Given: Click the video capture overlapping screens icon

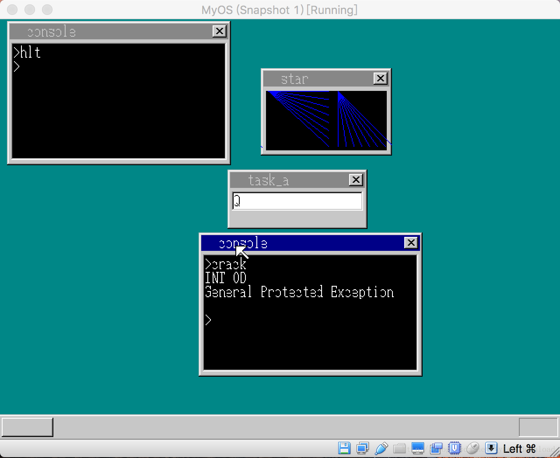Looking at the screenshot, I should (x=436, y=448).
